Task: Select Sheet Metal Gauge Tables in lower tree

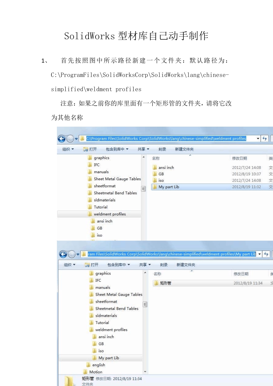Action: [x=116, y=294]
